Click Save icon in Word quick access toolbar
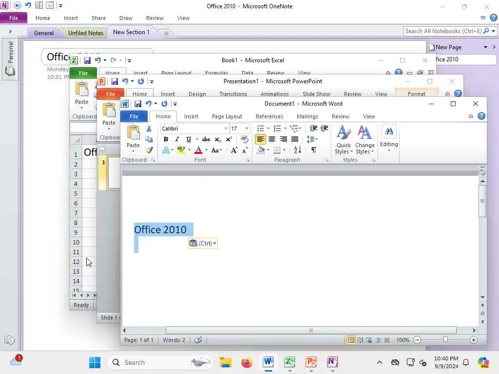This screenshot has height=374, width=499. [137, 104]
